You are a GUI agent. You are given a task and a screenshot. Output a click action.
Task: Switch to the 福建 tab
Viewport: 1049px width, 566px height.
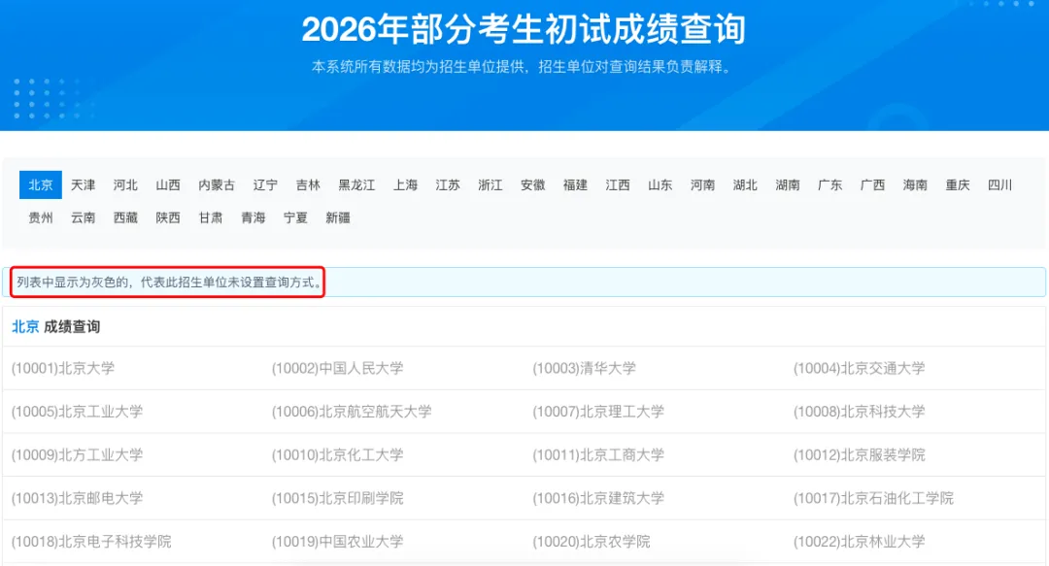[575, 184]
